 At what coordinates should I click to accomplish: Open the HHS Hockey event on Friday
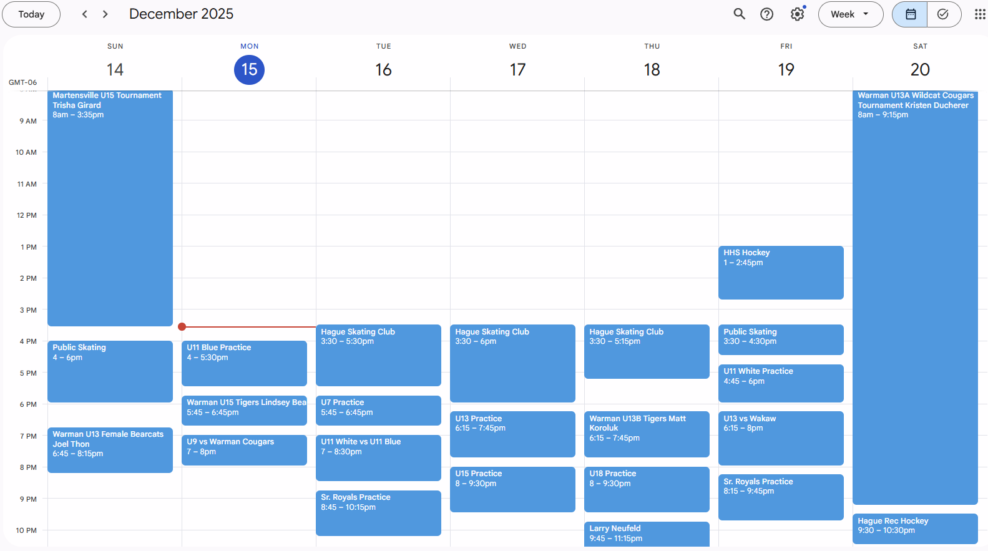pyautogui.click(x=780, y=272)
